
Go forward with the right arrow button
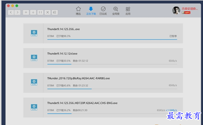17,12
